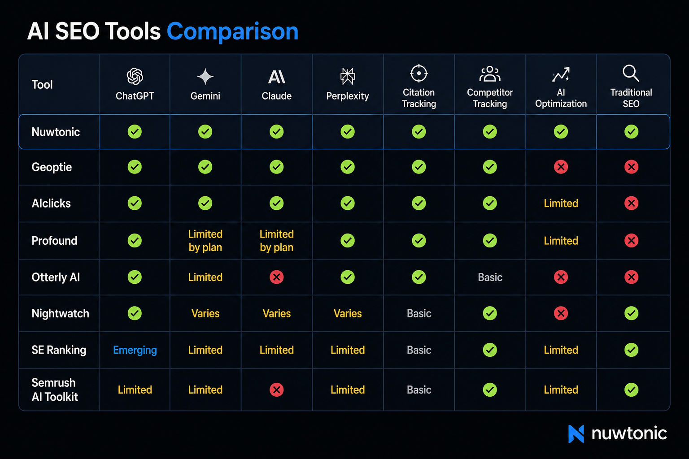Screen dimensions: 689x459
Task: Click Basic under Competitor Tracking for Otterly AI
Action: coord(490,277)
